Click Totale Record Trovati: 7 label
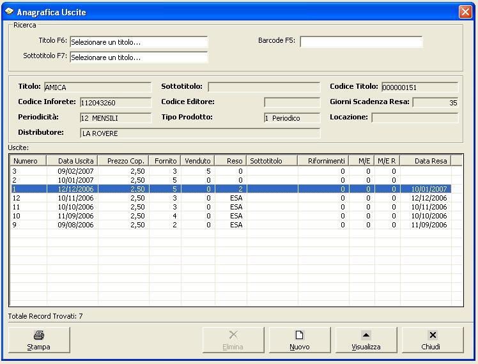Screen dimensions: 478x364 pos(45,316)
